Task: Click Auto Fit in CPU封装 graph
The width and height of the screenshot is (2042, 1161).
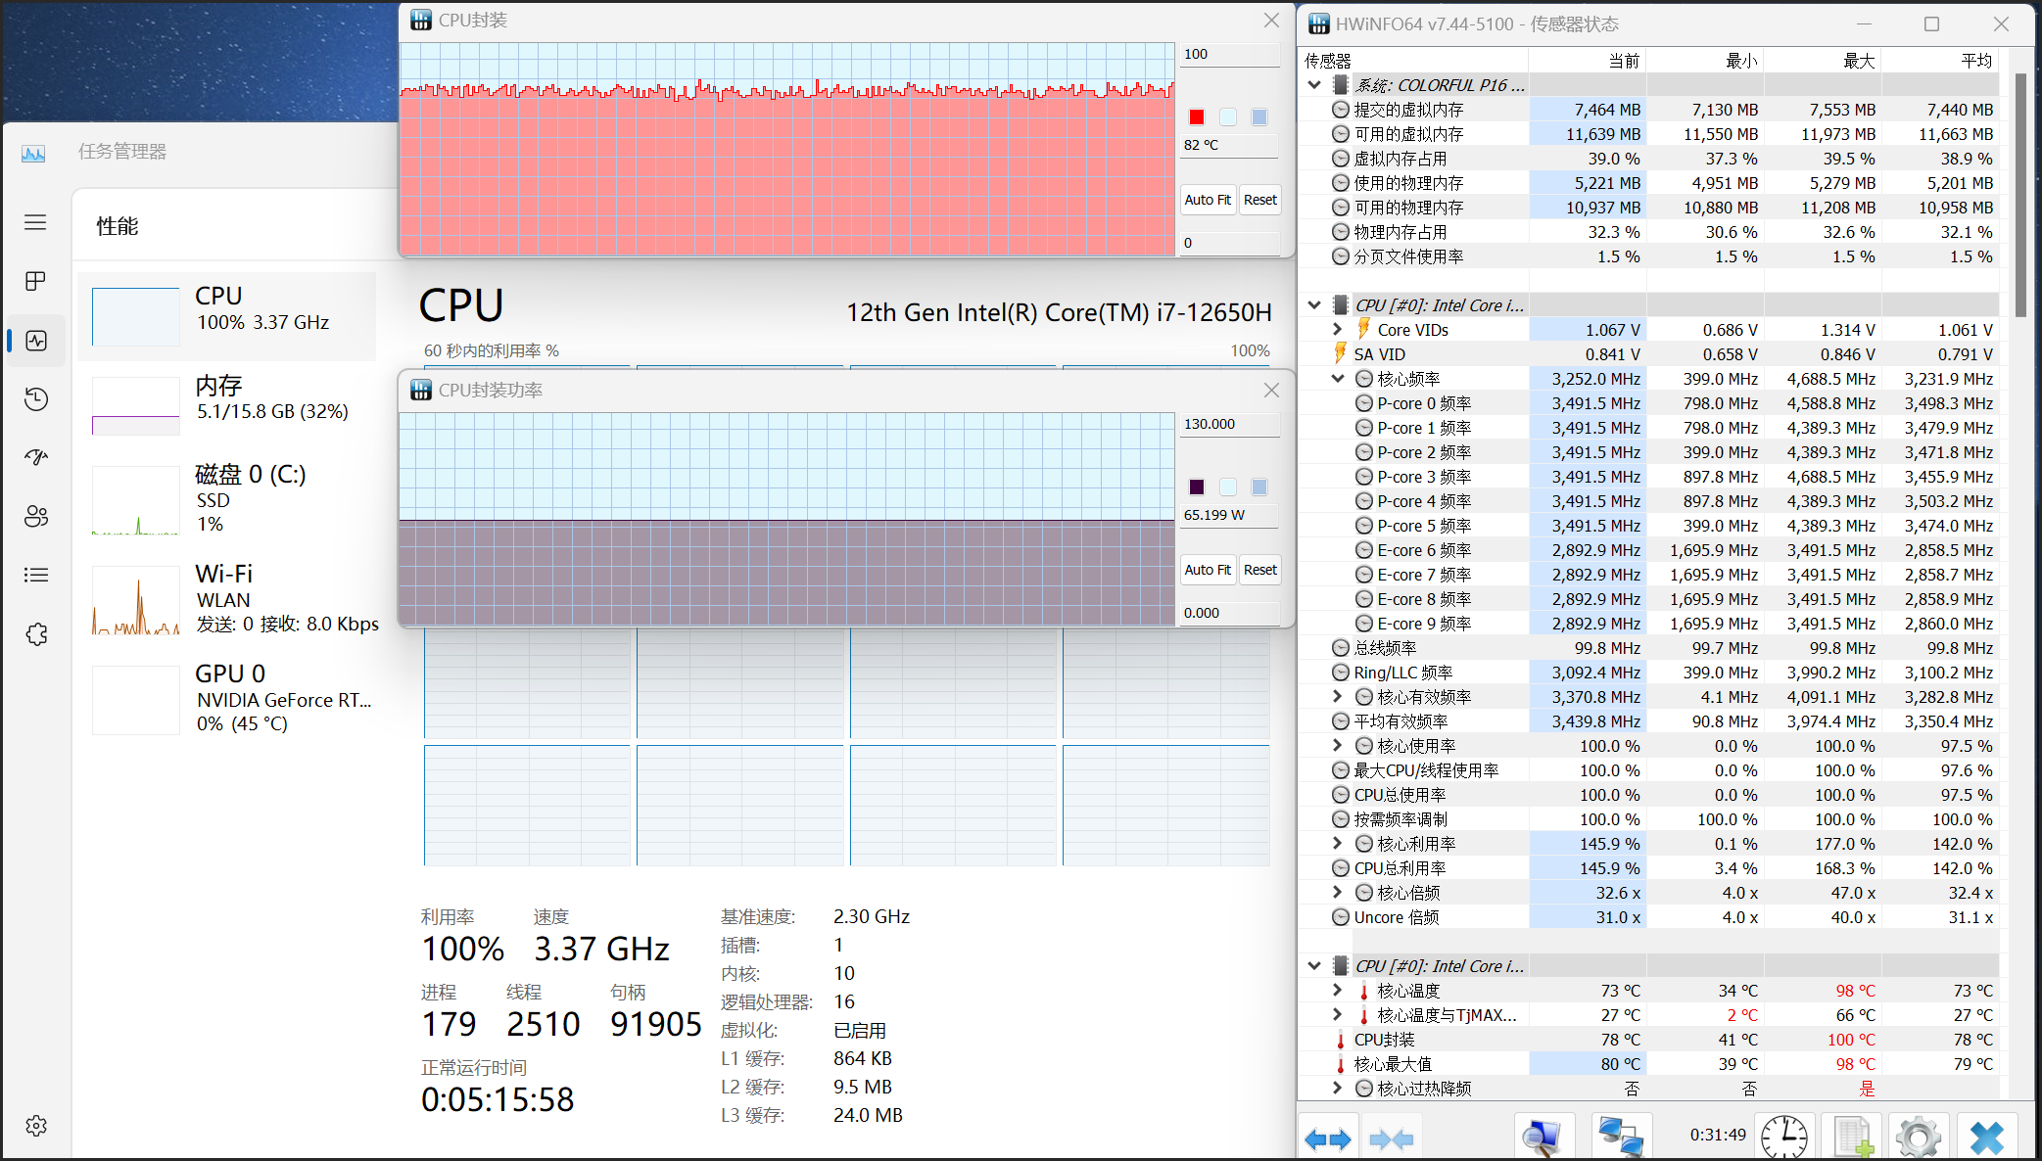Action: tap(1208, 200)
